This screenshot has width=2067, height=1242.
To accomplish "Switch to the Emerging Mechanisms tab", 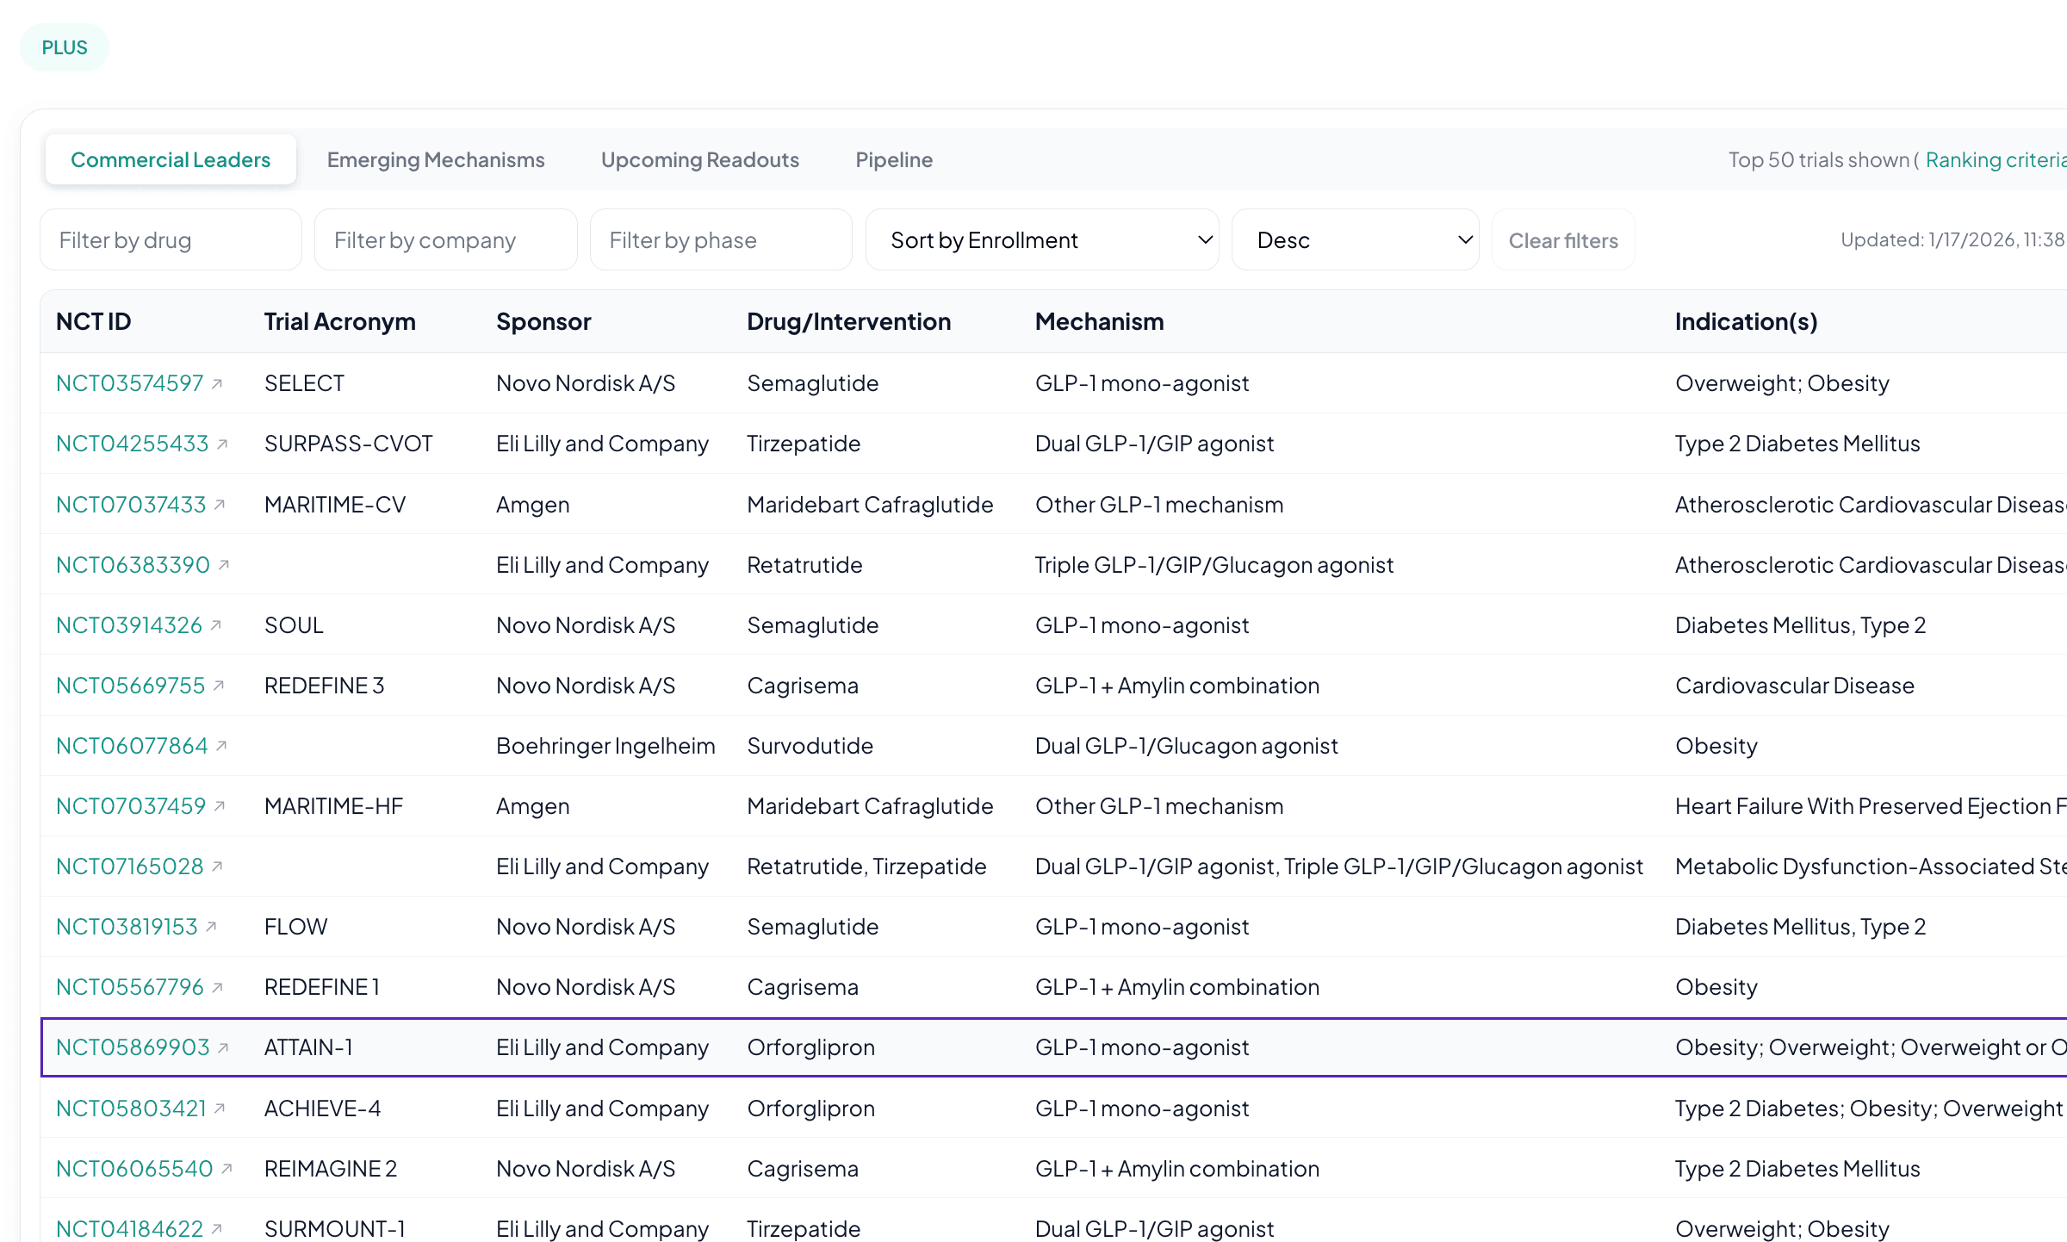I will (x=435, y=159).
